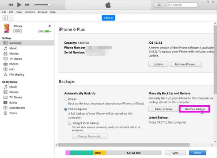This screenshot has height=158, width=217.
Task: Click the Music note icon under Settings
Action: click(5, 48)
